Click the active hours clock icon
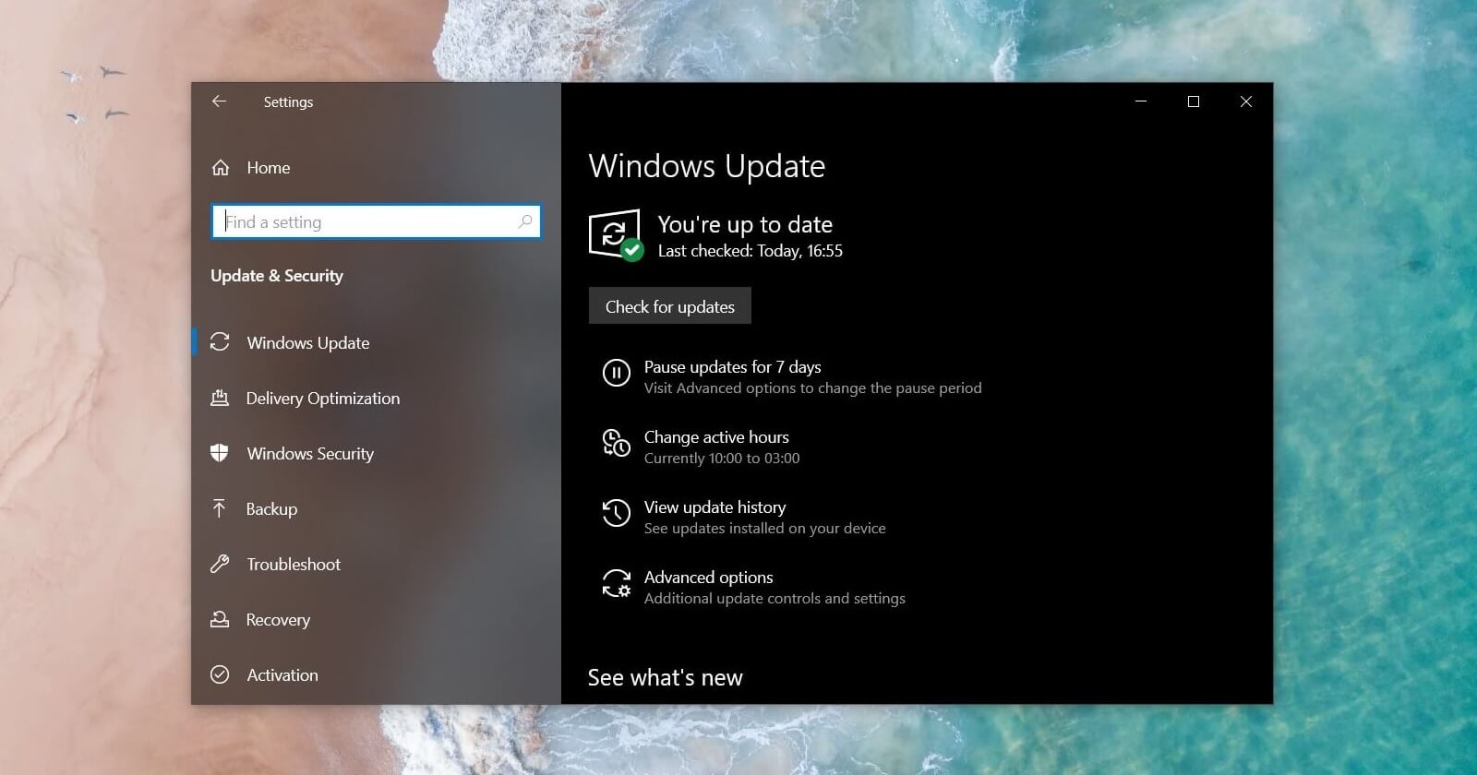 pos(617,443)
